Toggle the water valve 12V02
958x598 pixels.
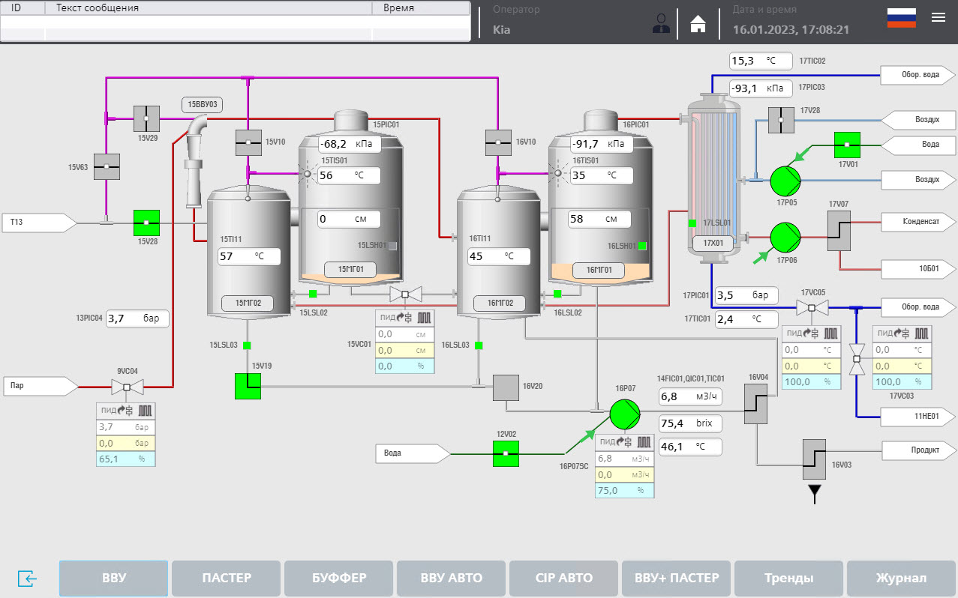(x=506, y=453)
